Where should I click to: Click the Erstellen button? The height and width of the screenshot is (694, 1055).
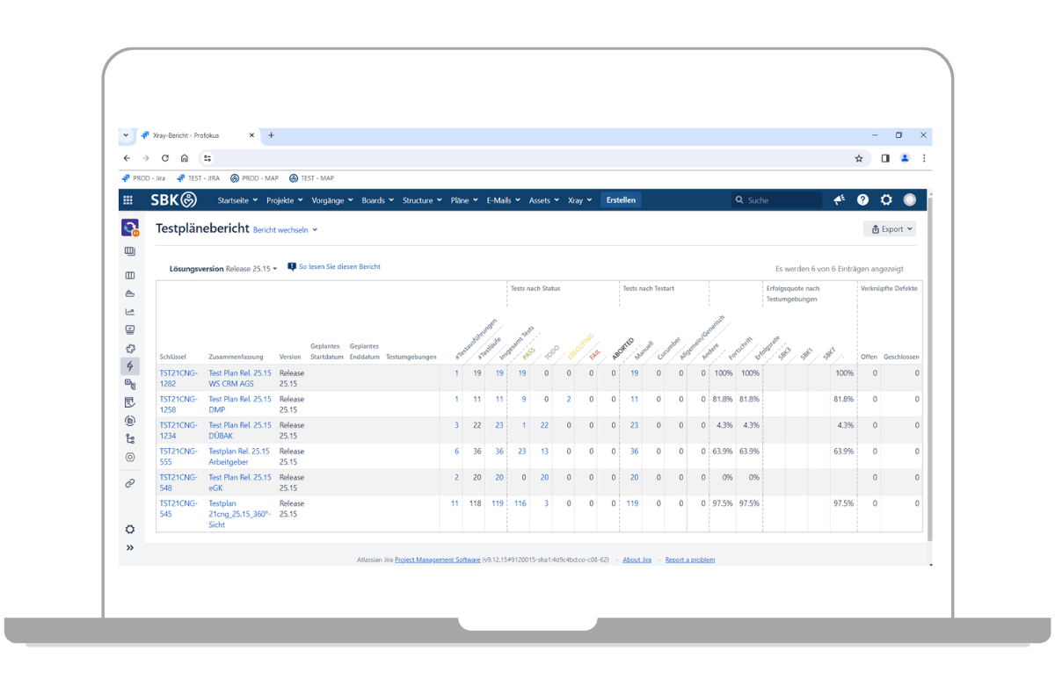(621, 200)
